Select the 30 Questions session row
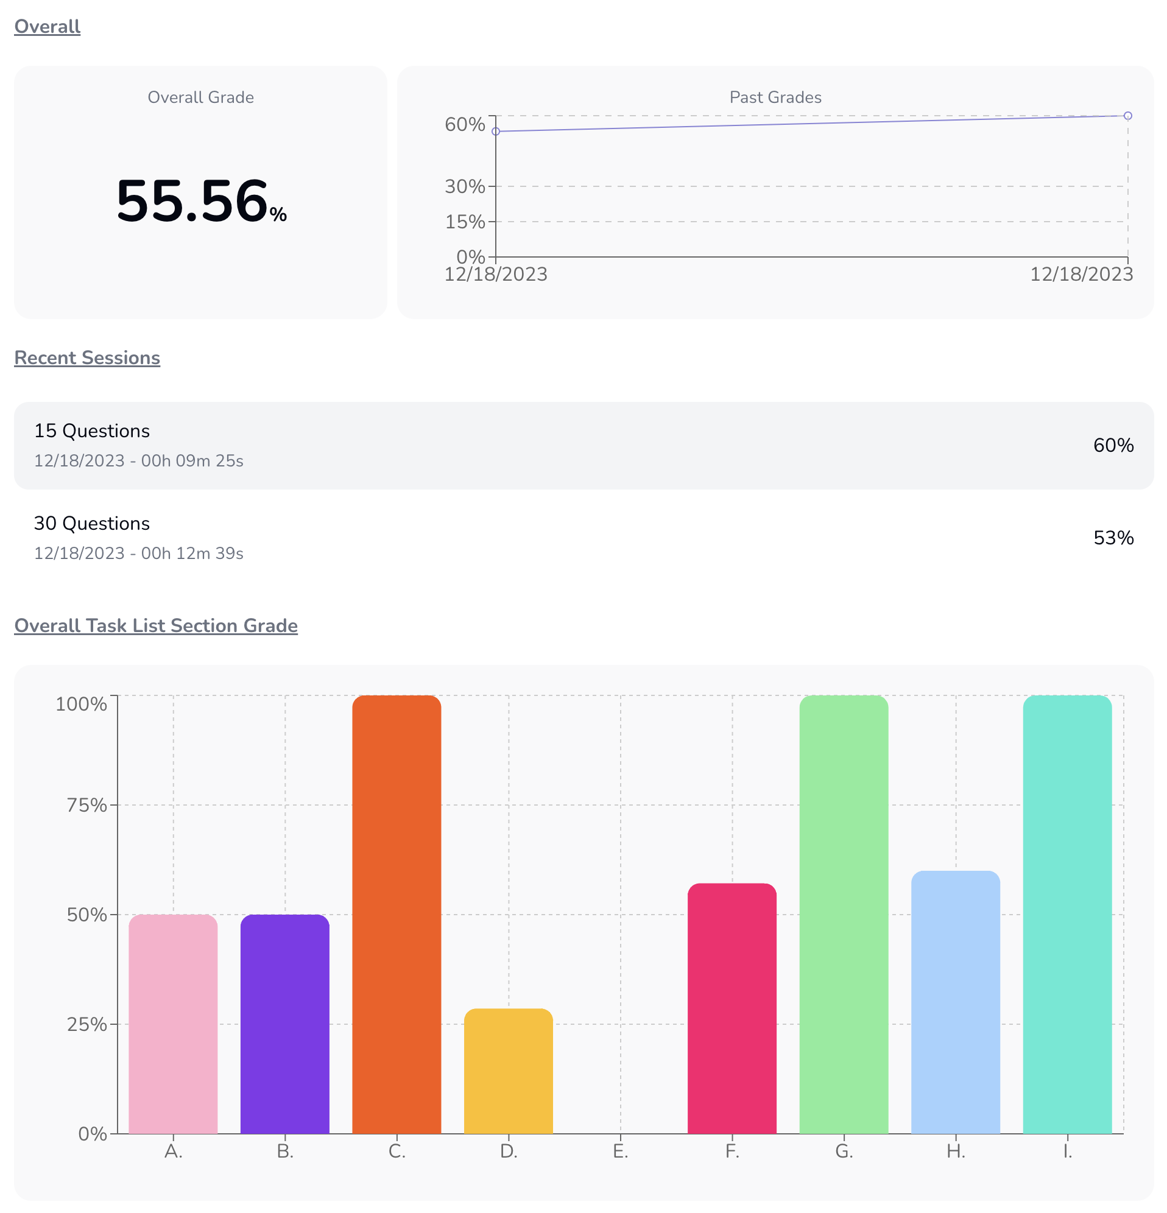The image size is (1167, 1213). [x=584, y=538]
